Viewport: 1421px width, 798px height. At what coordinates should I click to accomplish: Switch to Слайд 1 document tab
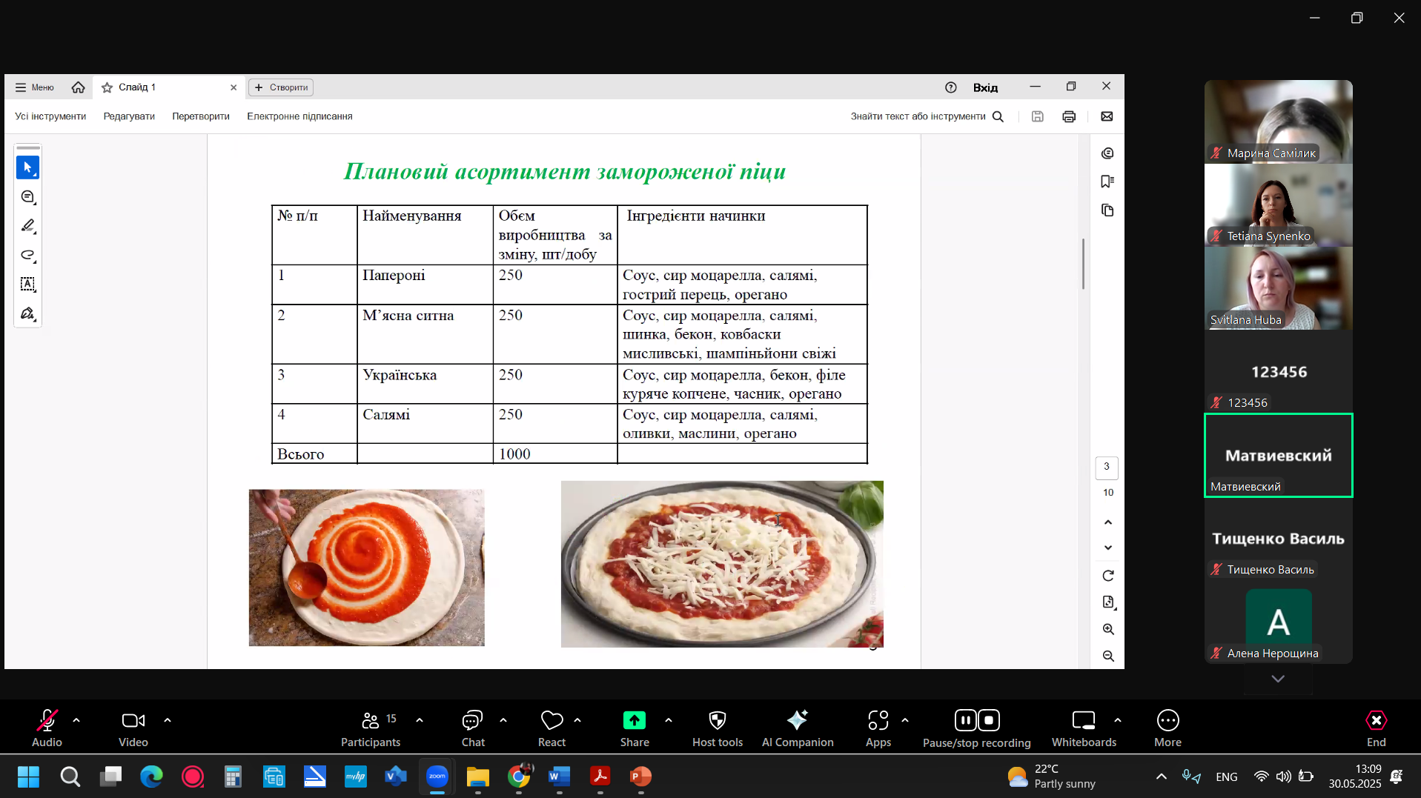tap(168, 87)
